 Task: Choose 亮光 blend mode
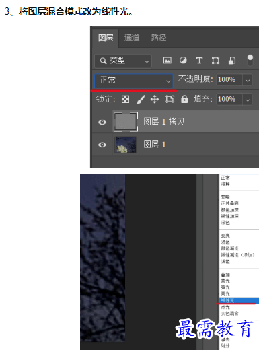225,293
